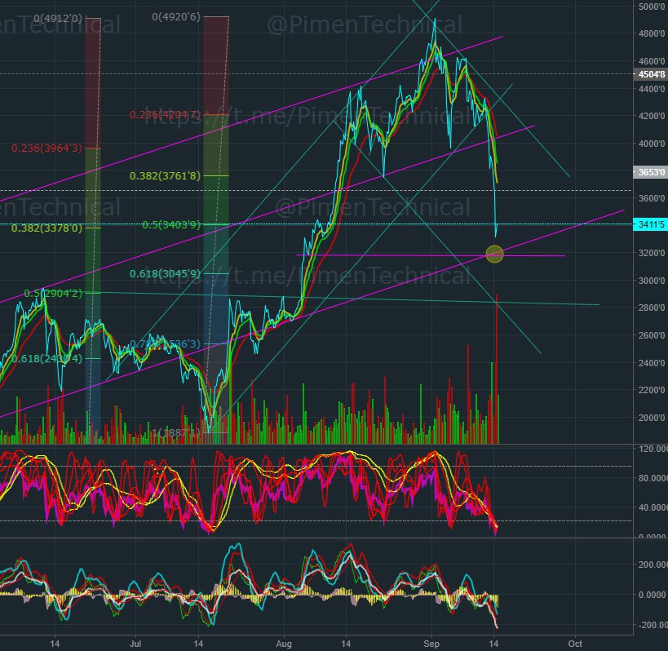668x651 pixels.
Task: Click the 3000'0 price axis tick
Action: click(652, 281)
